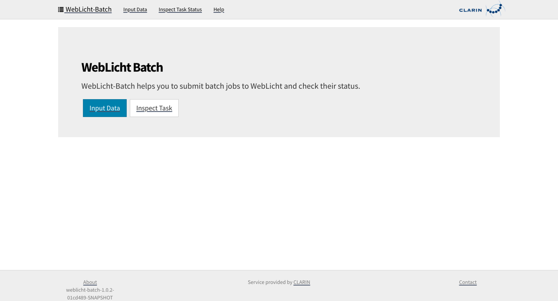Click the 'Service provided by' footer text

point(270,282)
